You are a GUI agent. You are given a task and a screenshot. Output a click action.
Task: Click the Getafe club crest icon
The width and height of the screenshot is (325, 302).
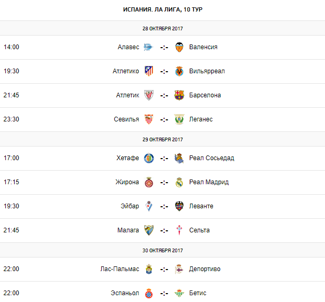coord(149,158)
